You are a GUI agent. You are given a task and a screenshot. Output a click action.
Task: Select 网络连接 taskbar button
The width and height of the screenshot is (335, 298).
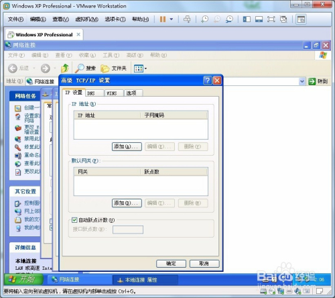pyautogui.click(x=79, y=279)
